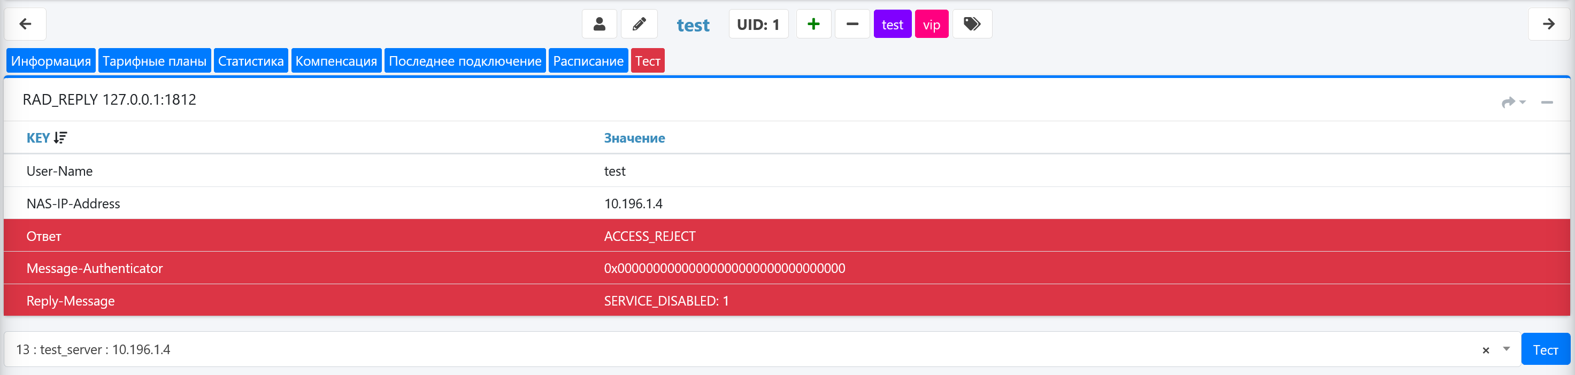
Task: Click the Message-Authenticator hex value
Action: coord(725,268)
